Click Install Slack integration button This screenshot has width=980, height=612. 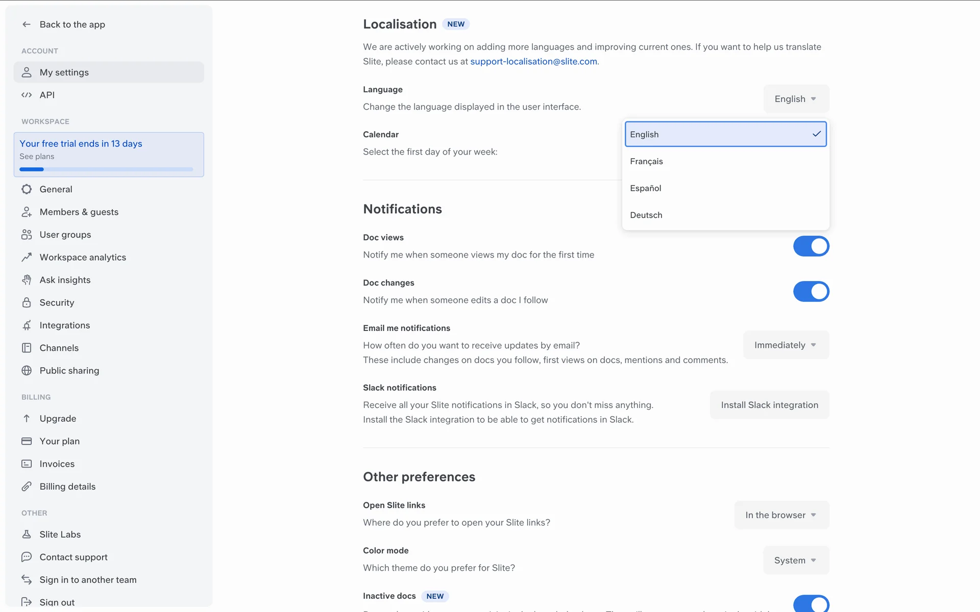(769, 405)
